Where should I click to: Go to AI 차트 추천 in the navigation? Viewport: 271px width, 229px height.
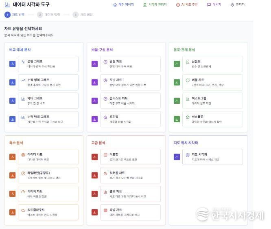(x=187, y=4)
